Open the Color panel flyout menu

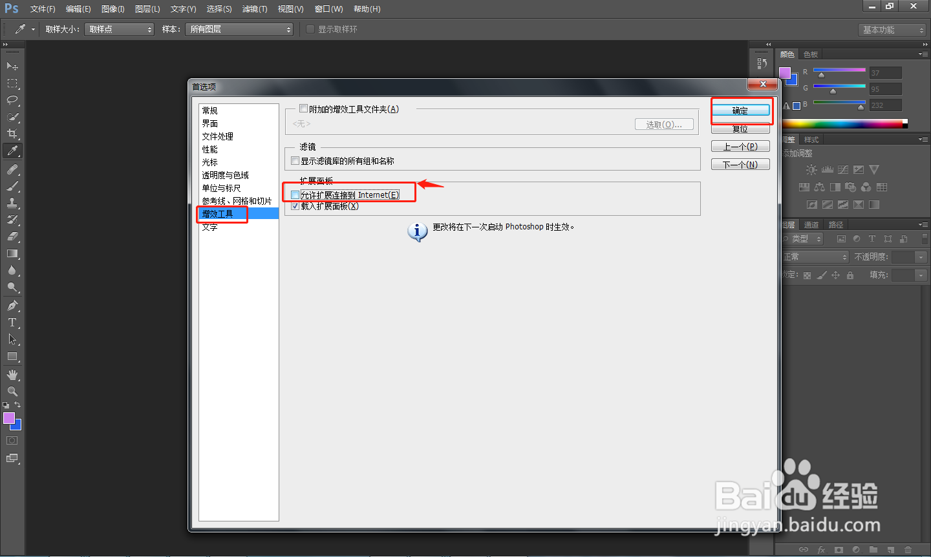tap(923, 54)
